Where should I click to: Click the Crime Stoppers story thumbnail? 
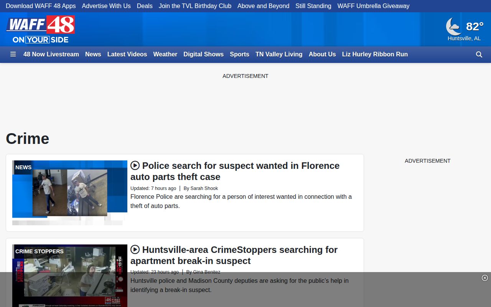(x=70, y=276)
